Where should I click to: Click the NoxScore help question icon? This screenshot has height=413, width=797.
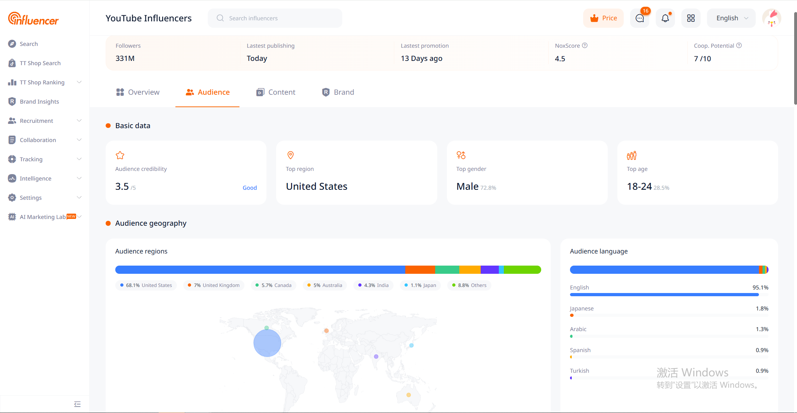coord(585,46)
